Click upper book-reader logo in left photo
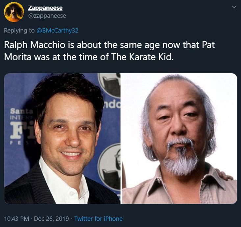Viewport: 241px width, 227px height. tap(109, 85)
